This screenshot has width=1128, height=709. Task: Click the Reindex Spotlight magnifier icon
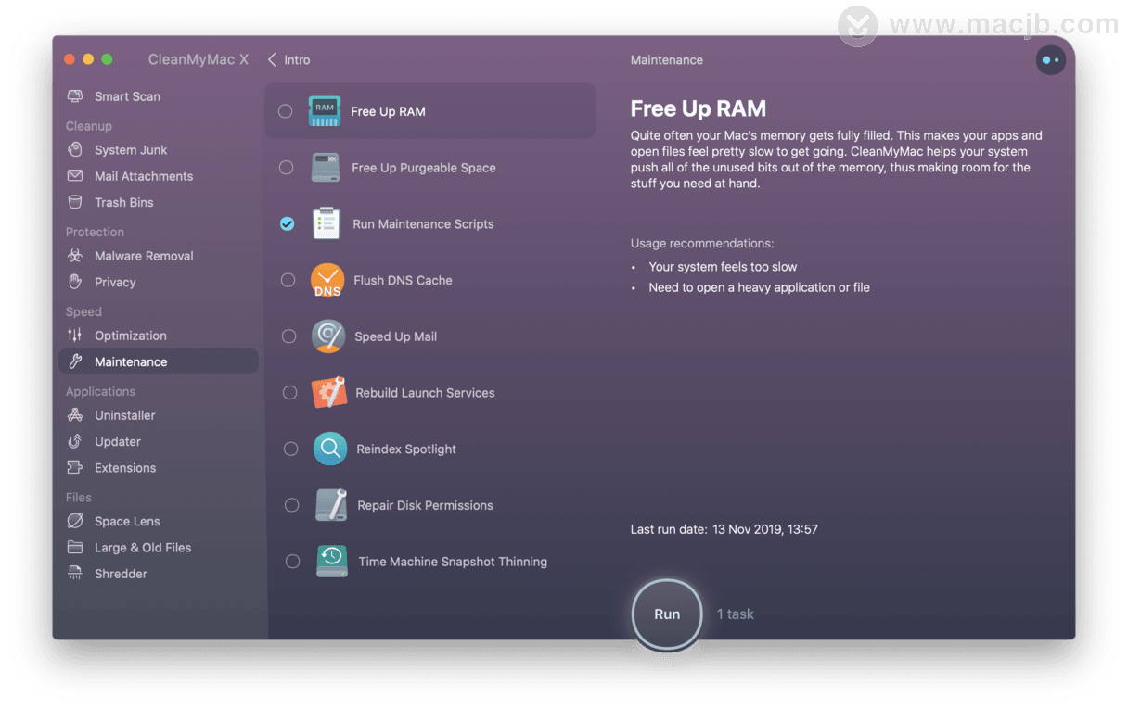click(330, 449)
